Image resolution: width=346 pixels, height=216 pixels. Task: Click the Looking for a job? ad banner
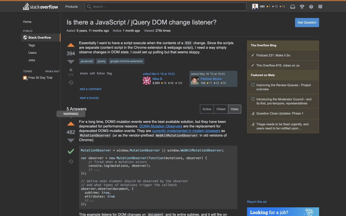[x=283, y=212]
